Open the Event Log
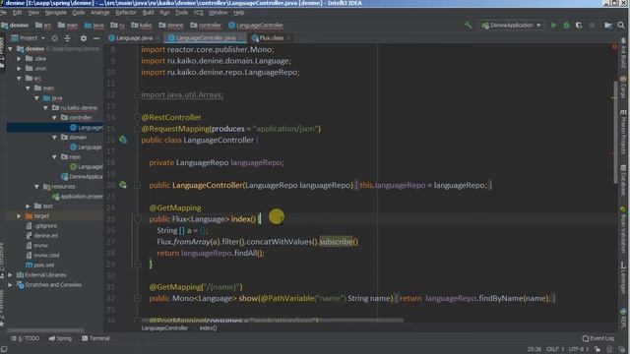The width and height of the screenshot is (630, 354). (598, 338)
